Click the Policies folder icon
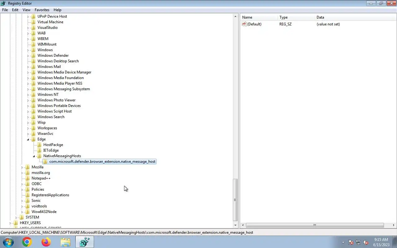The width and height of the screenshot is (397, 248). (x=28, y=189)
